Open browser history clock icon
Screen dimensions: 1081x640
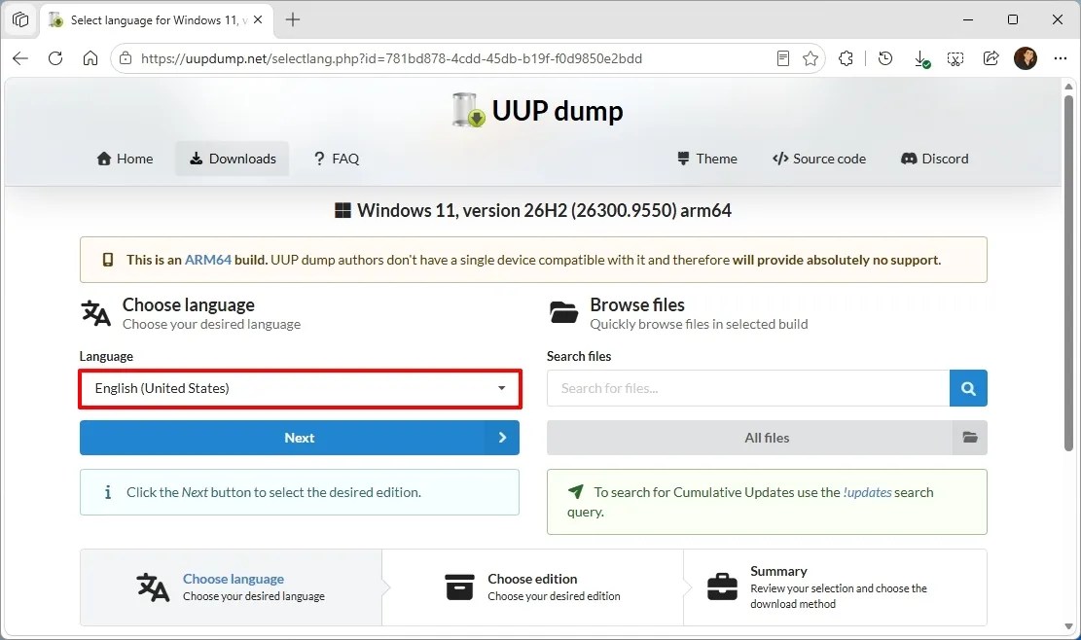coord(885,58)
